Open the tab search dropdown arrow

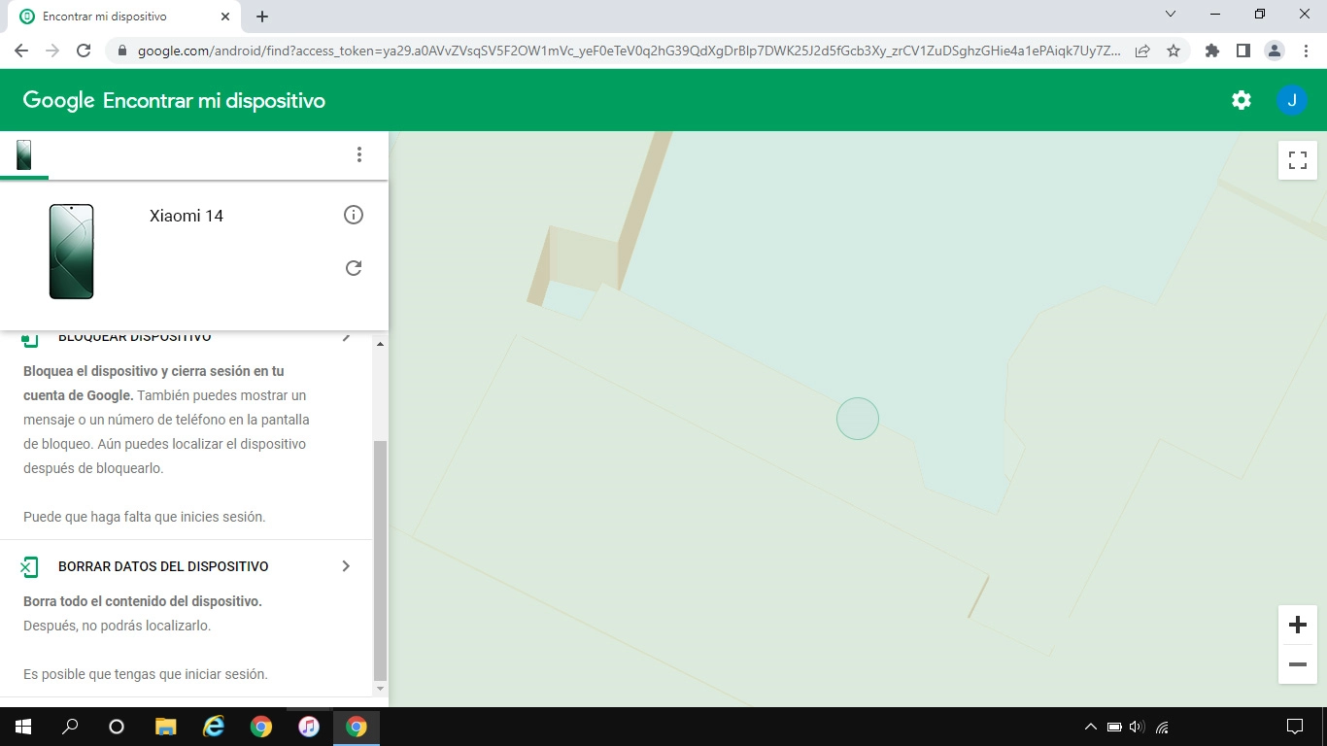1171,14
